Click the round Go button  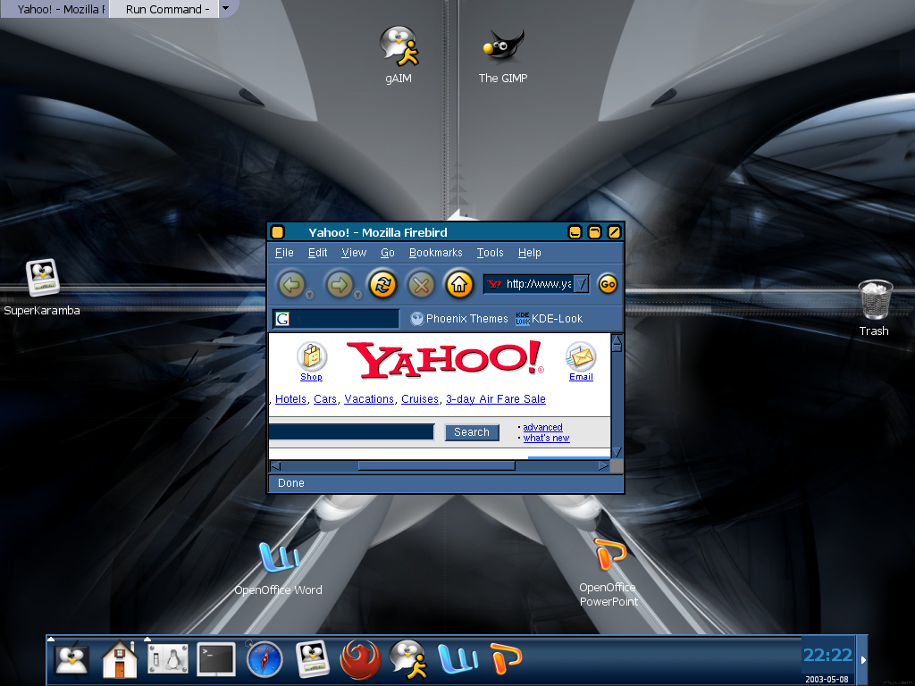pyautogui.click(x=608, y=284)
